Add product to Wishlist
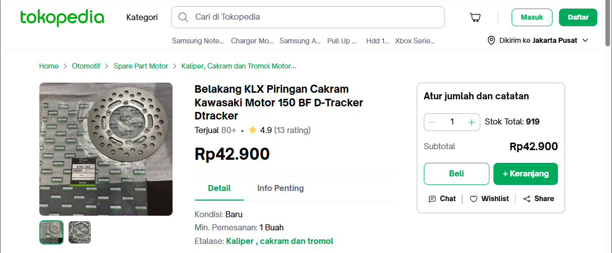Image resolution: width=612 pixels, height=253 pixels. click(489, 199)
